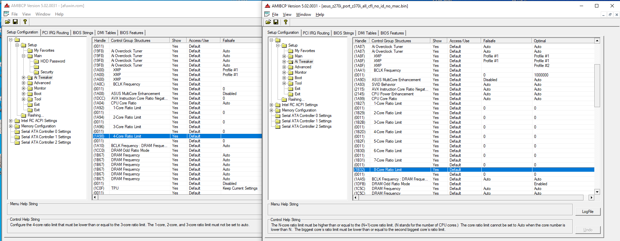Select ASUS MultiCore Enhancement row in right table

(x=474, y=80)
